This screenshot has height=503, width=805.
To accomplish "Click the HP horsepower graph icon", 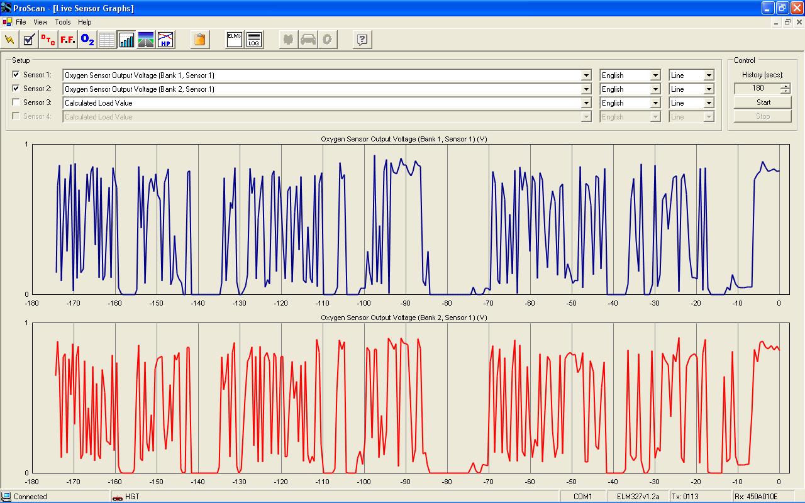I will tap(165, 40).
